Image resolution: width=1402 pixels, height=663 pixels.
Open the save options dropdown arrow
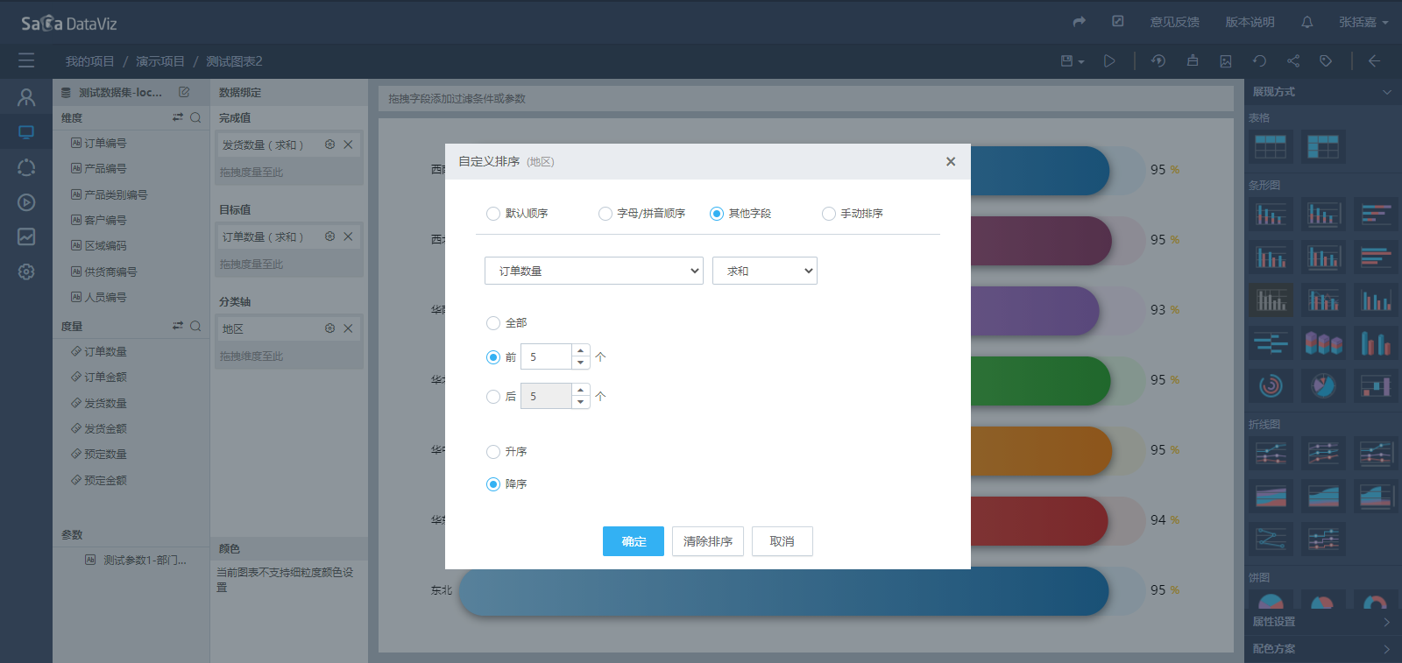tap(1081, 62)
